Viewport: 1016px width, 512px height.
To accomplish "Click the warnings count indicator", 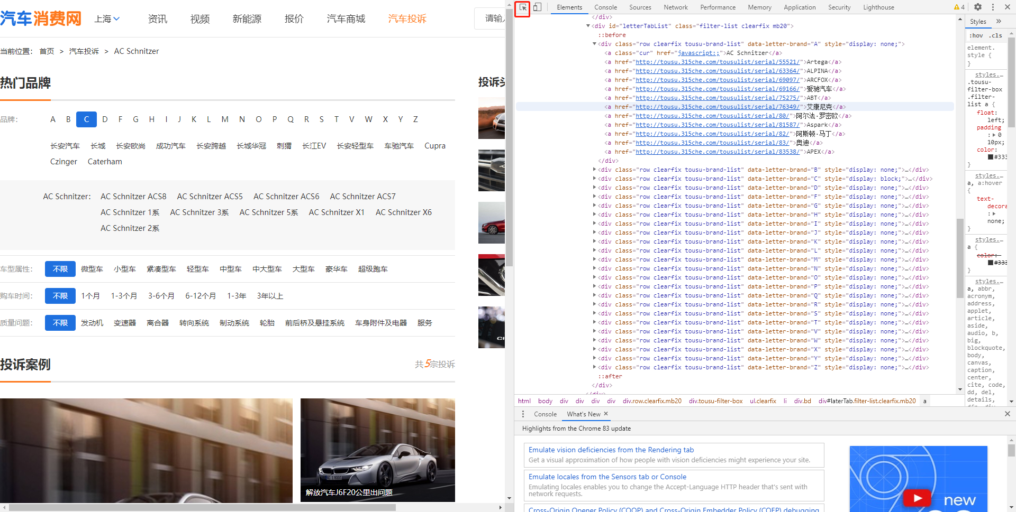I will coord(959,7).
